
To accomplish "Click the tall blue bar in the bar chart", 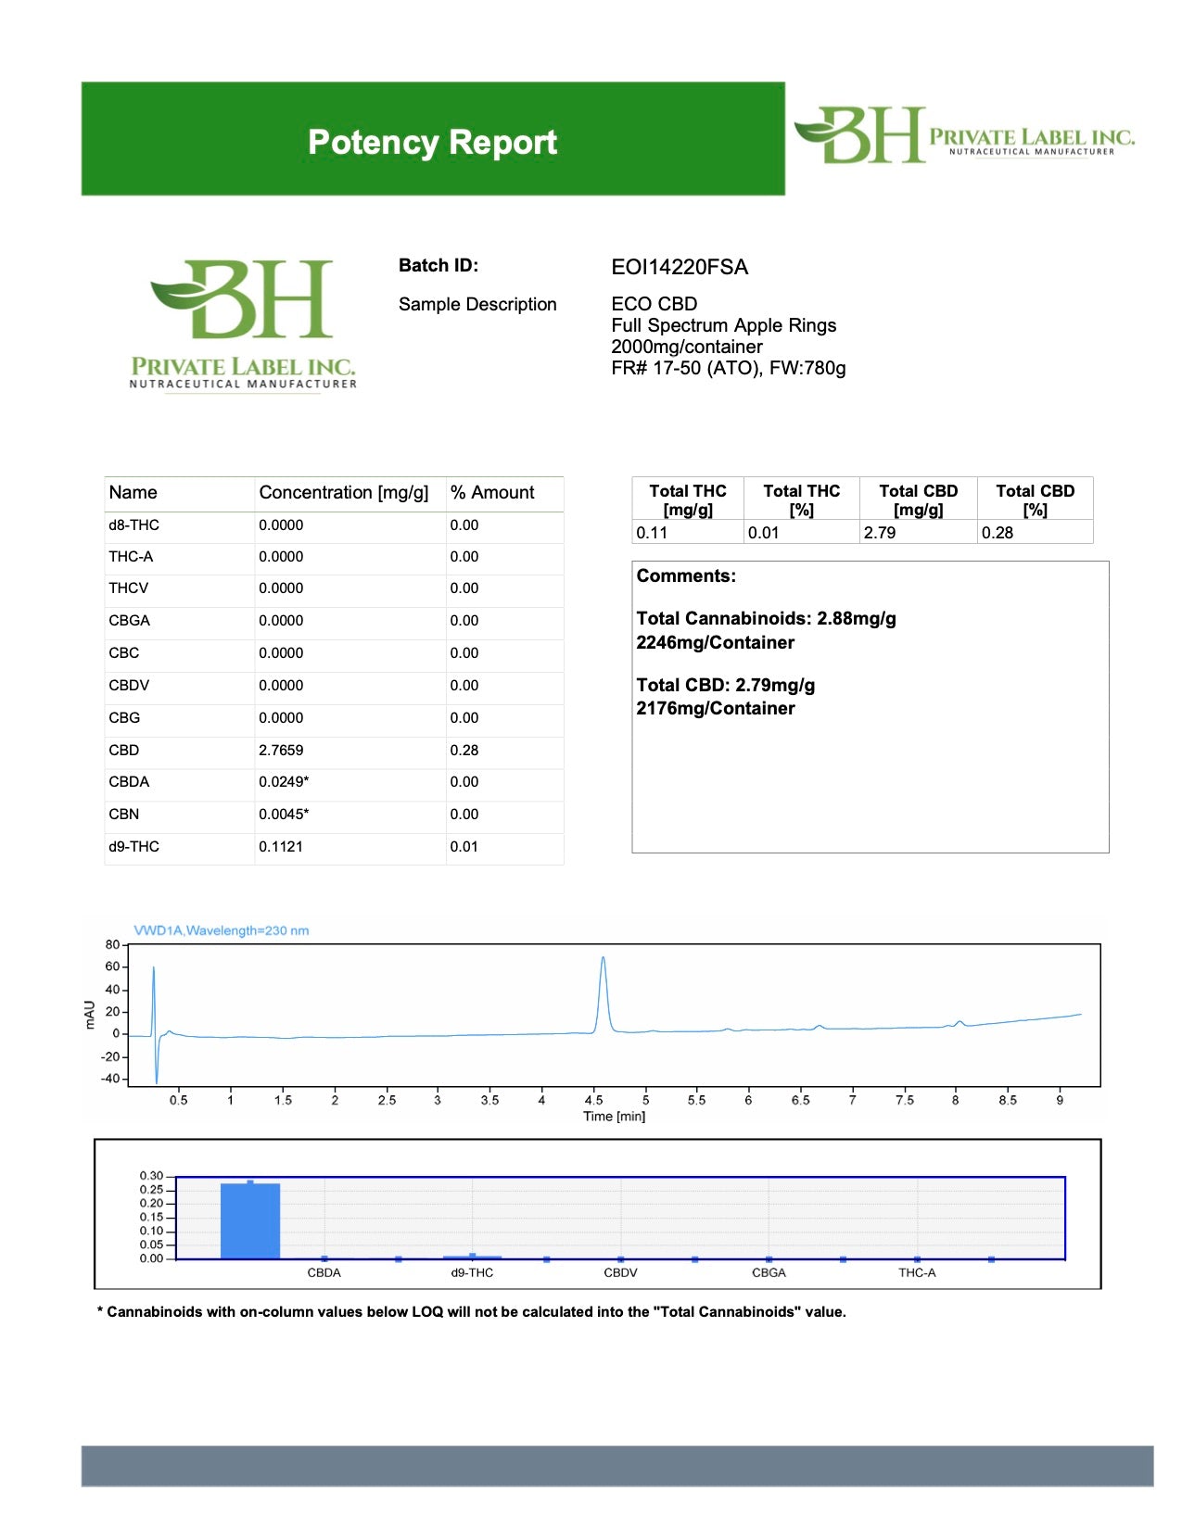I will click(x=250, y=1220).
